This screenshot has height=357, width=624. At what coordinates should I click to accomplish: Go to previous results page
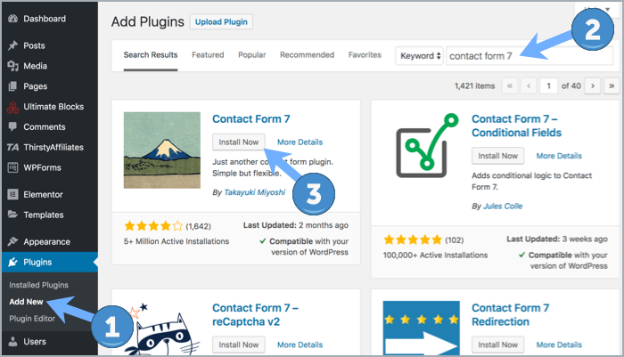coord(529,85)
